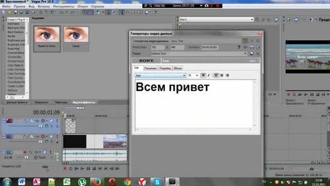This screenshot has height=186, width=330.
Task: Select Chroma Blur in the effects list
Action: 14,57
